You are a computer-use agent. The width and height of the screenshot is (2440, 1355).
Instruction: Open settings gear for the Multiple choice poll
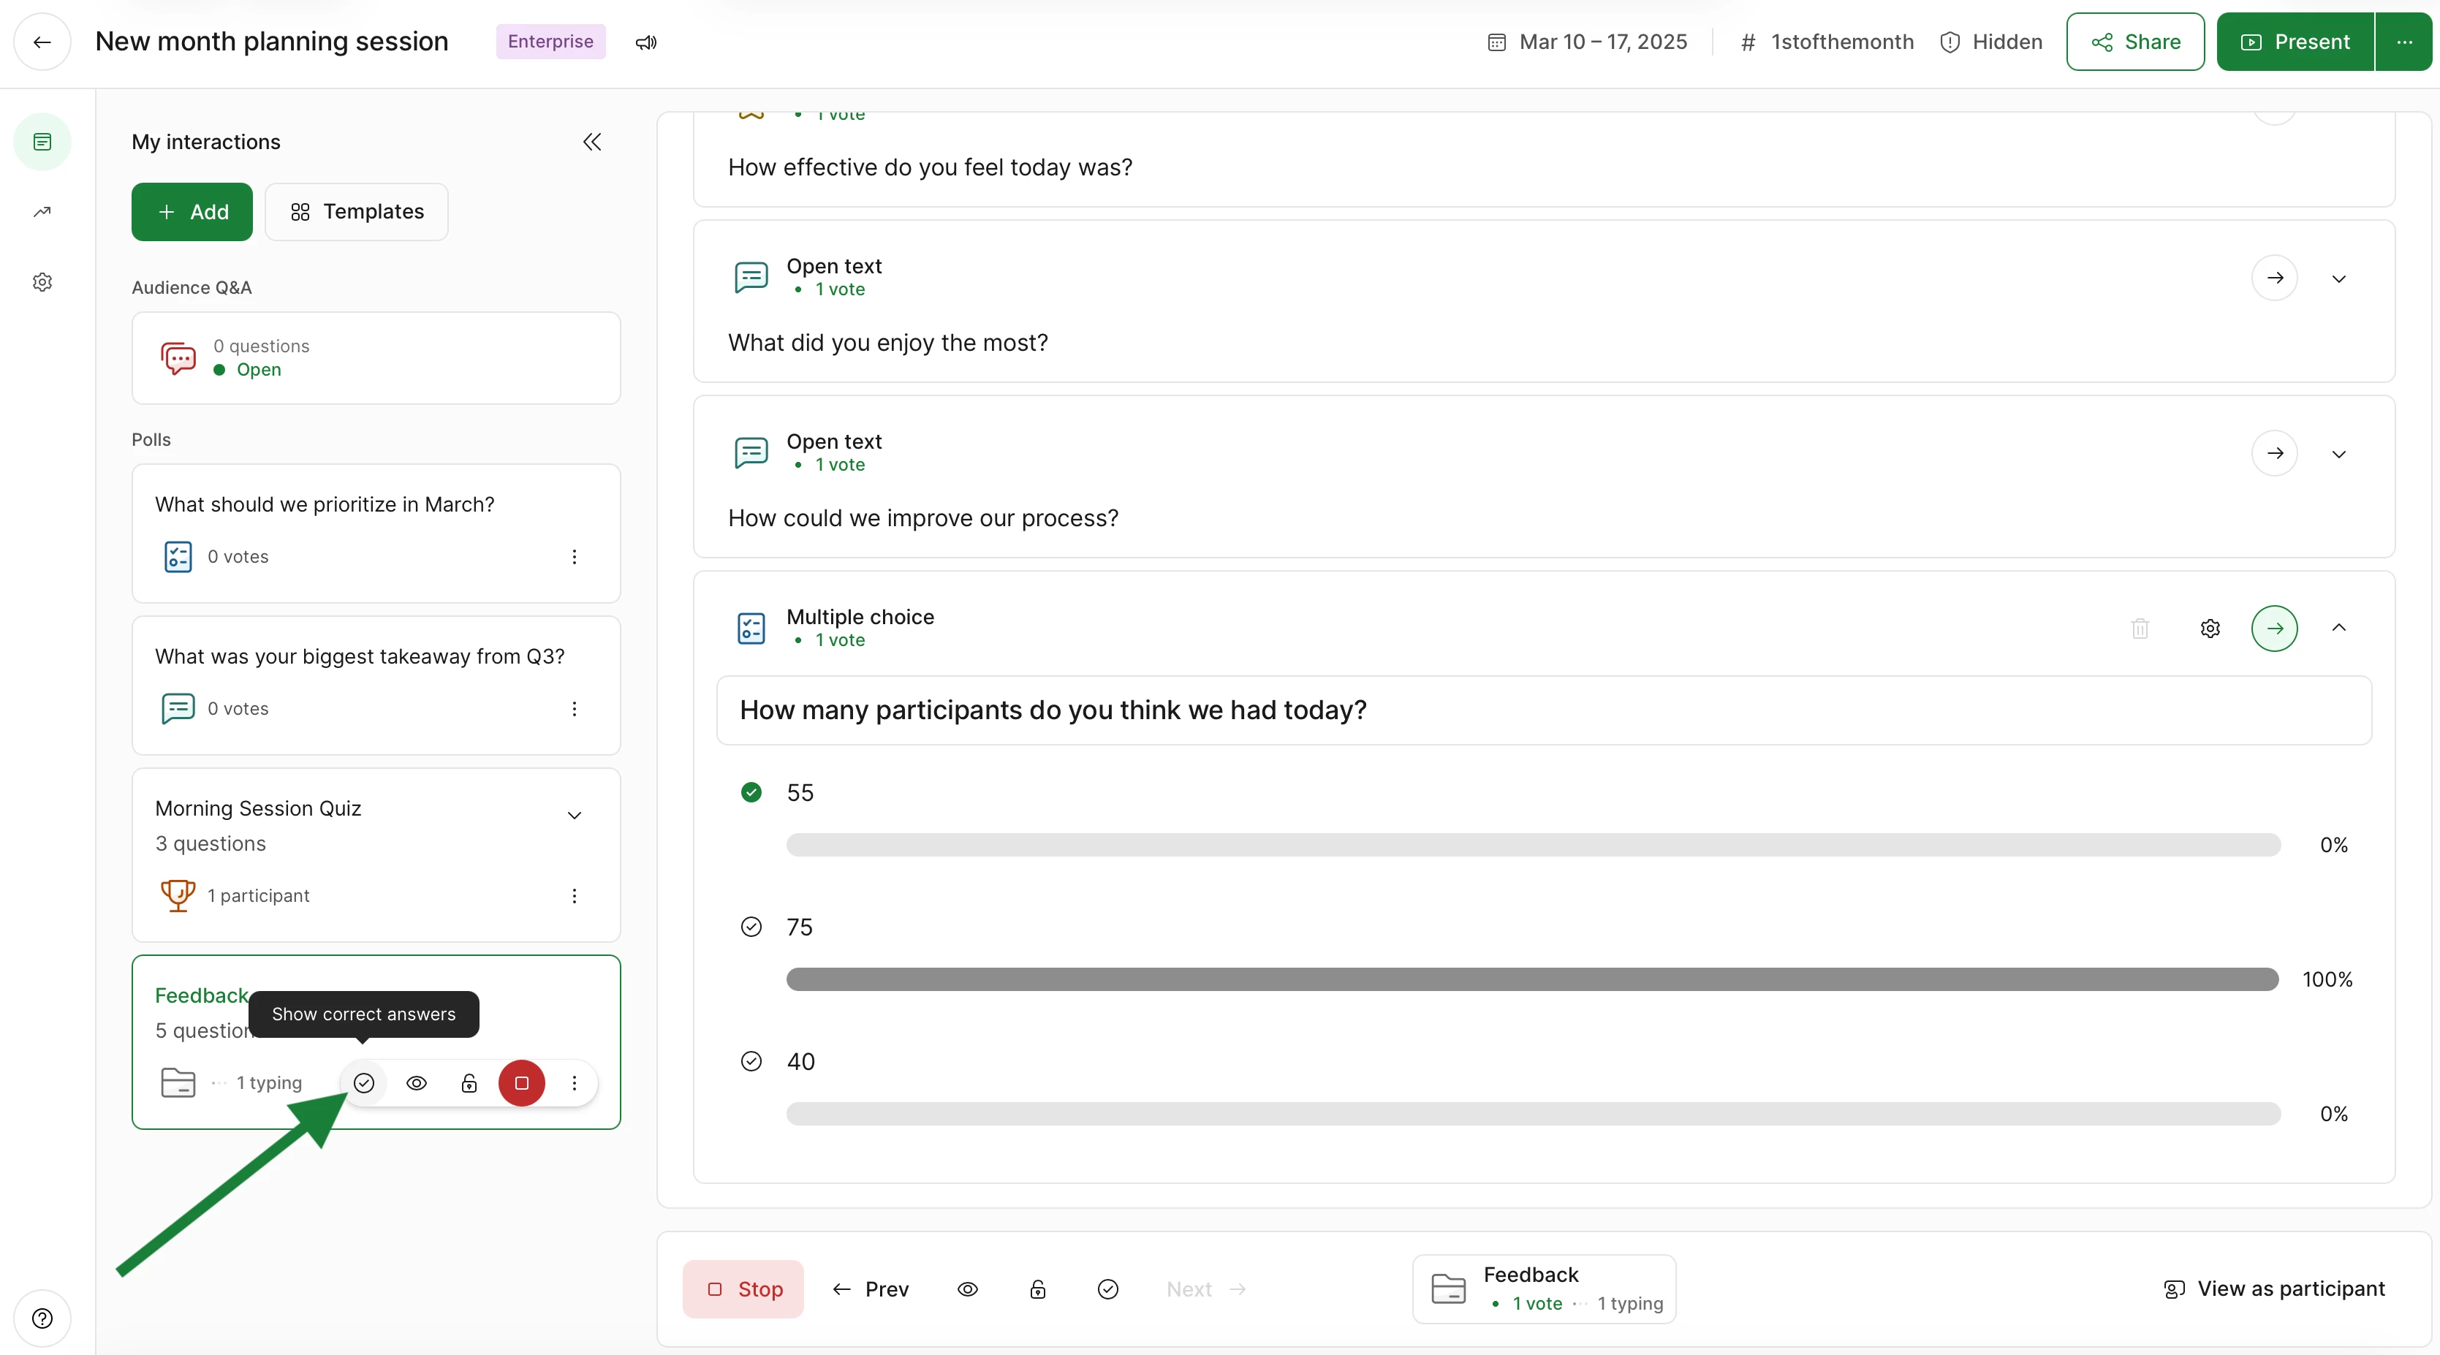pyautogui.click(x=2210, y=629)
